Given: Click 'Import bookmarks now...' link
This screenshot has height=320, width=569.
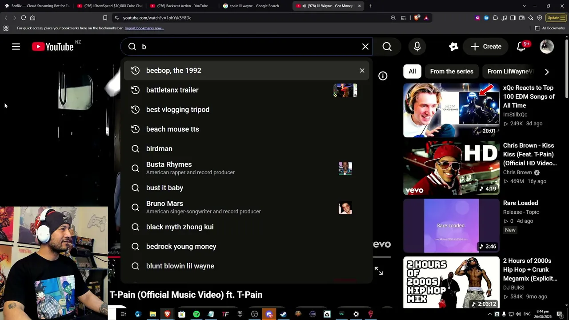Looking at the screenshot, I should (144, 28).
